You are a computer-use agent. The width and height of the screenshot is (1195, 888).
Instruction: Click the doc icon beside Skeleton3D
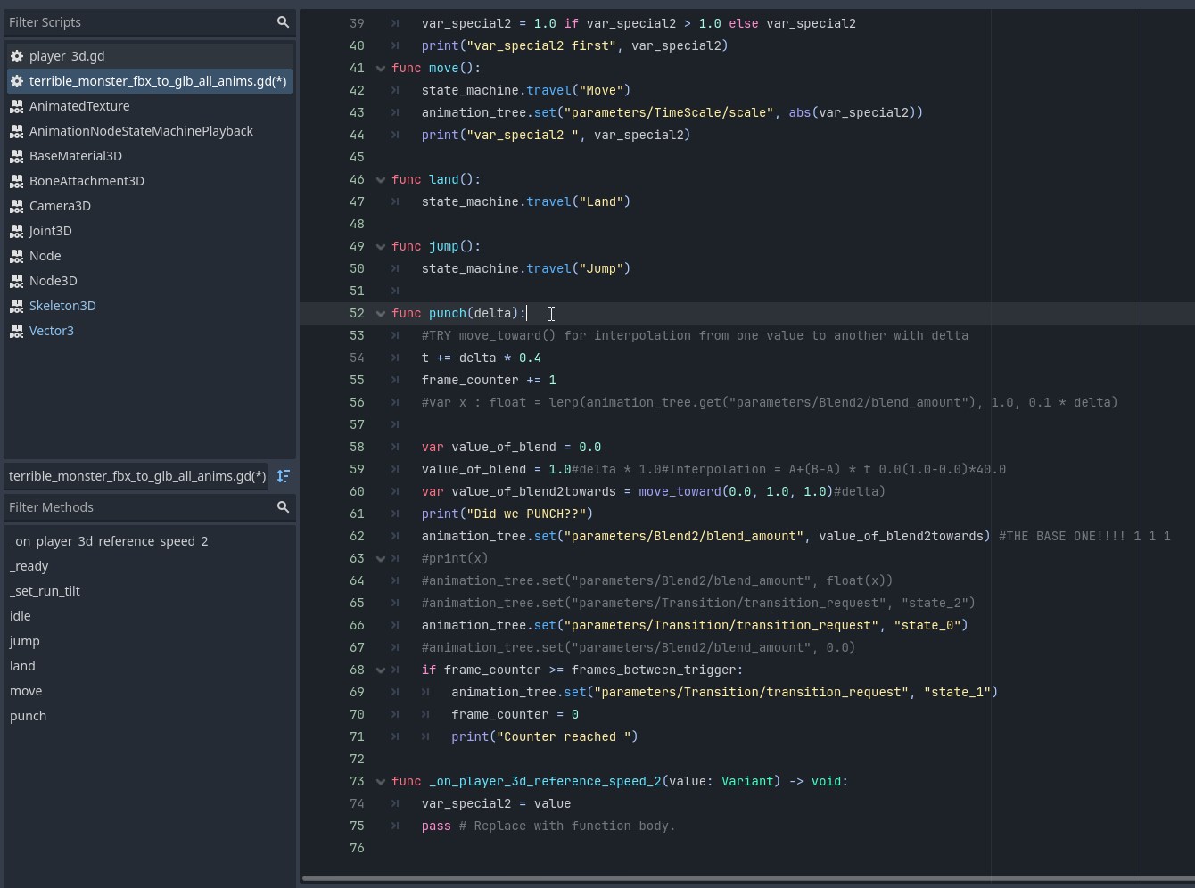click(x=17, y=306)
